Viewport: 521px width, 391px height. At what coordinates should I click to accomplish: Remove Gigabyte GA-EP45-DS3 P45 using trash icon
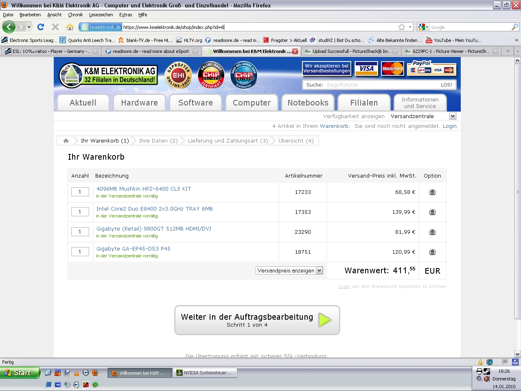(x=432, y=252)
